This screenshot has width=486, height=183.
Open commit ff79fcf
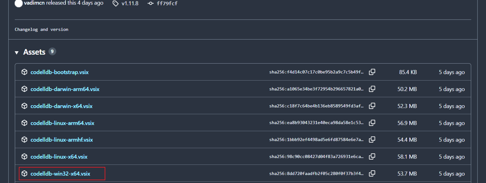click(x=167, y=3)
